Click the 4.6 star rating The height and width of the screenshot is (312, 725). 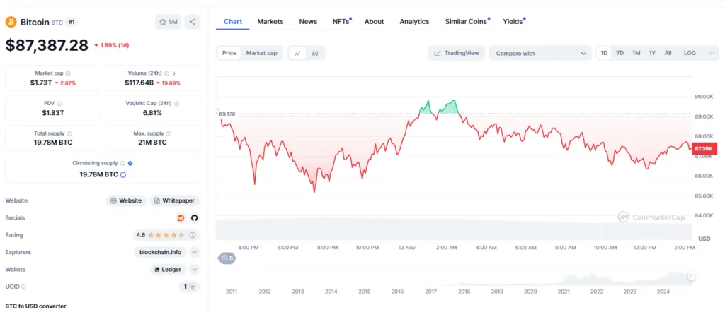(x=160, y=235)
